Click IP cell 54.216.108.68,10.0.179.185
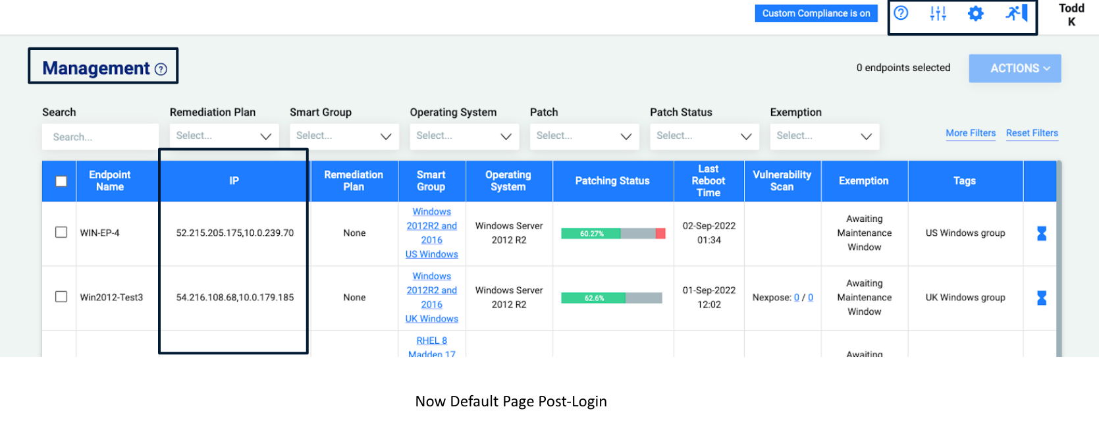Screen dimensions: 1099x436 coord(235,298)
